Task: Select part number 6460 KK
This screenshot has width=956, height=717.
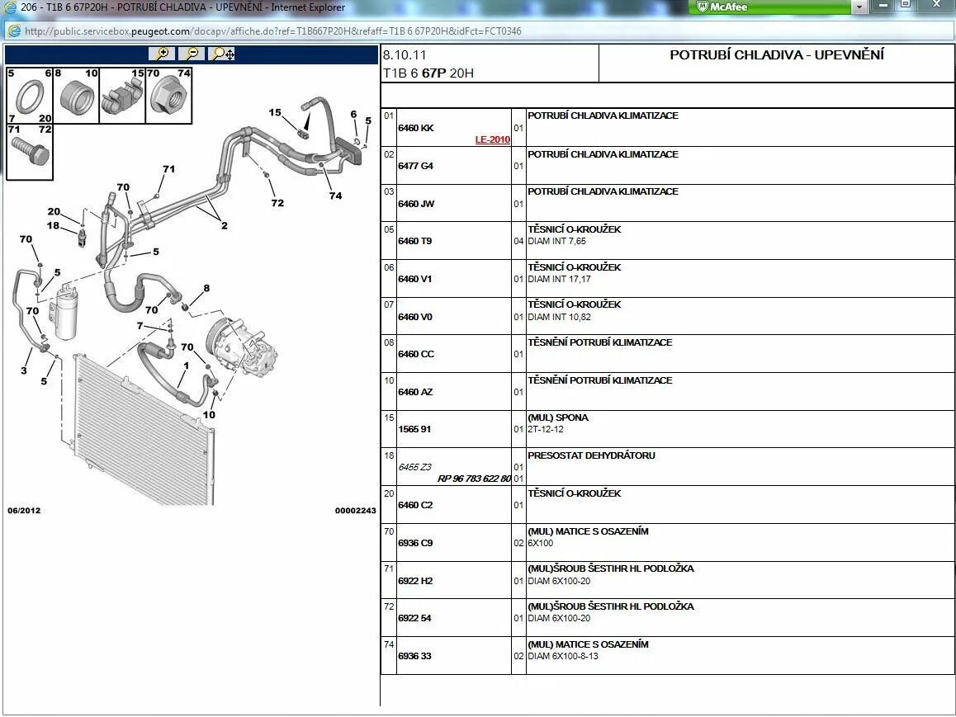Action: tap(416, 128)
